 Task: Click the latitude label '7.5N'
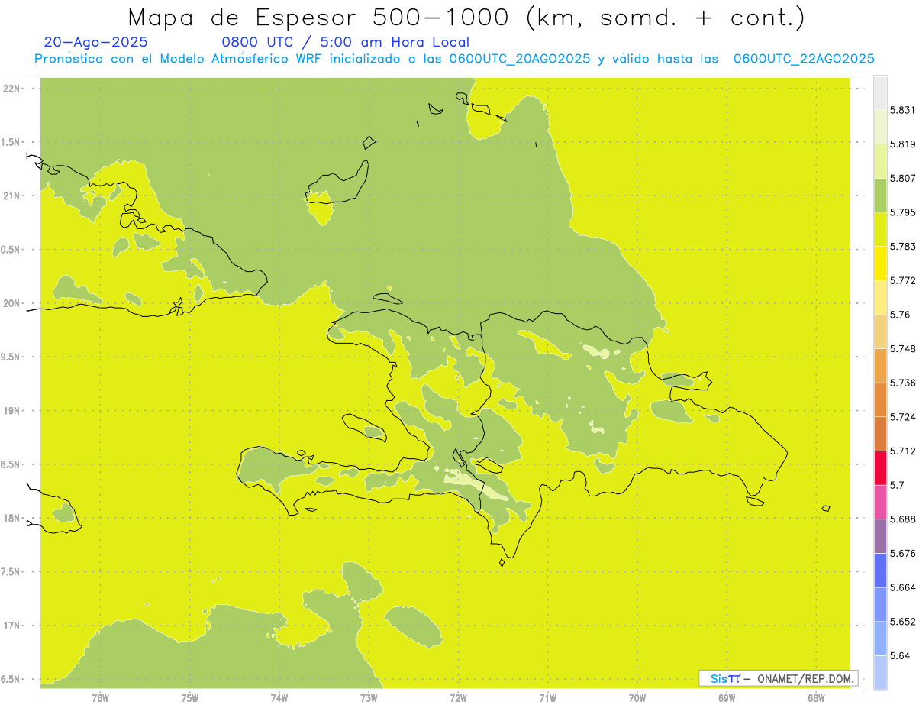[10, 572]
